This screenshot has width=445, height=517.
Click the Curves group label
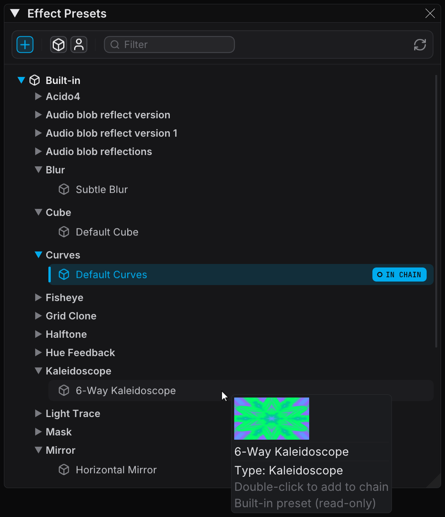point(63,255)
